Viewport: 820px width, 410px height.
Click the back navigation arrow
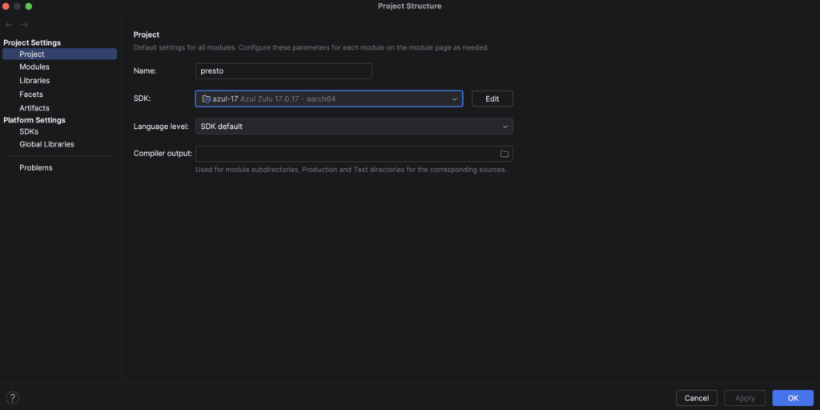point(10,25)
